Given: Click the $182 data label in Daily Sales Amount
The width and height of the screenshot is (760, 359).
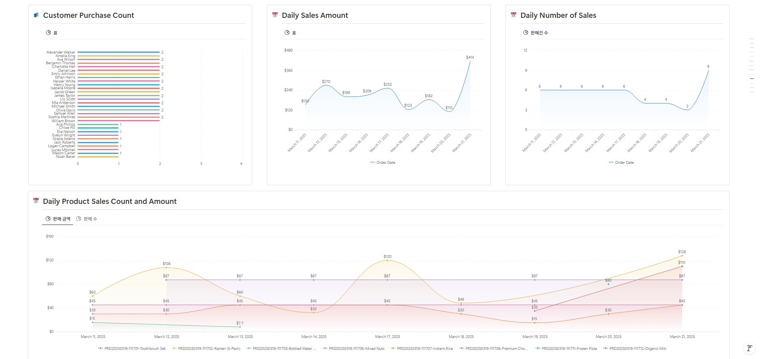Looking at the screenshot, I should (429, 96).
